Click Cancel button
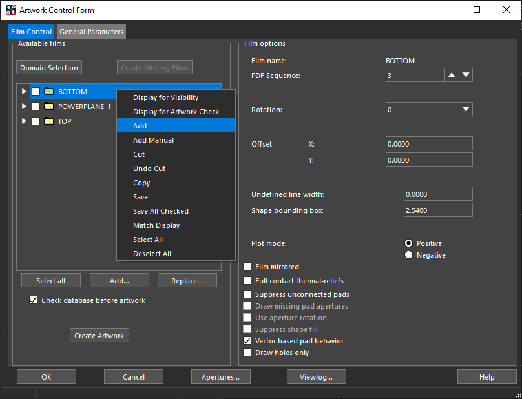Screen dimensions: 522x399 point(134,376)
